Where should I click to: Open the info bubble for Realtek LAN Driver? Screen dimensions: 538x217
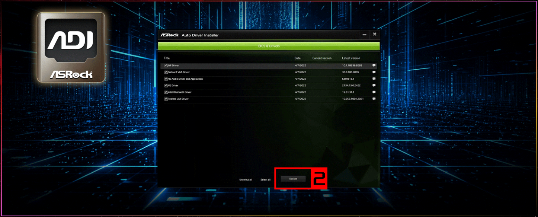(374, 99)
